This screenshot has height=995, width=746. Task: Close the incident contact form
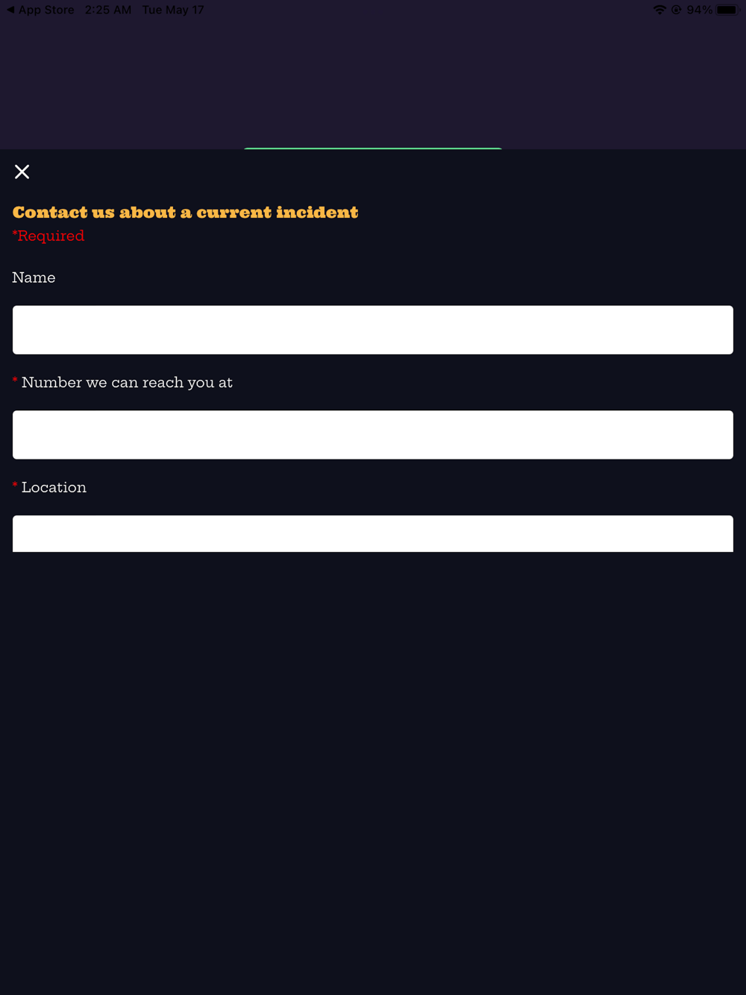[22, 172]
